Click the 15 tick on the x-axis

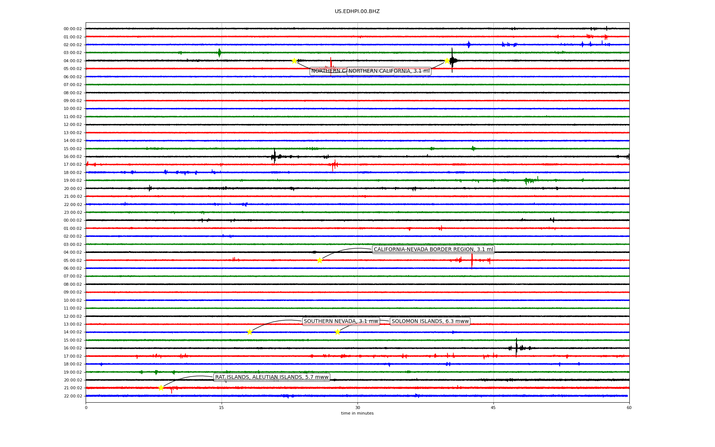pos(222,408)
